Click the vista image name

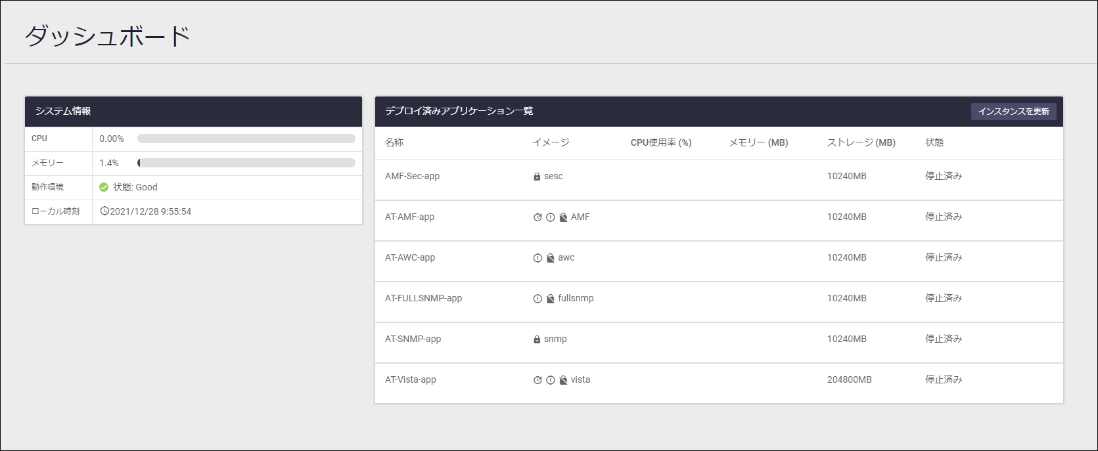[x=580, y=379]
